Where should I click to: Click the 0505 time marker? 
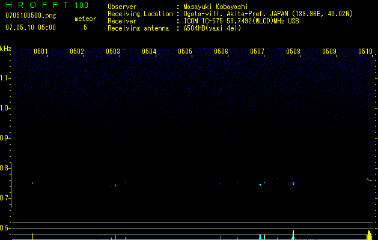tap(185, 52)
